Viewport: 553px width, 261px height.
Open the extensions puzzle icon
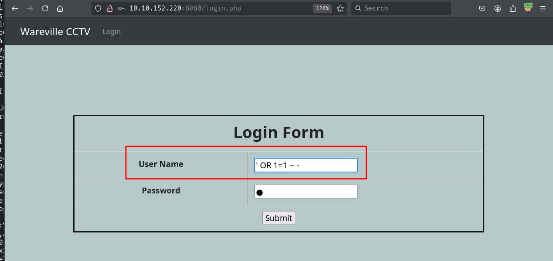coord(513,8)
